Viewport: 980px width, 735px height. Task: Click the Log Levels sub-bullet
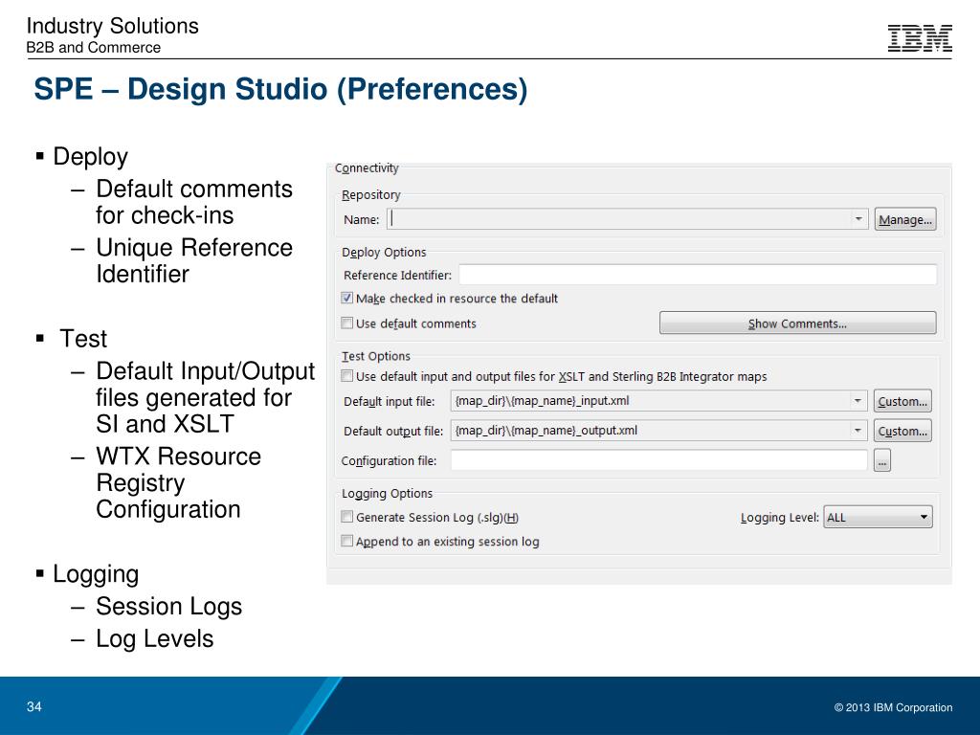154,638
